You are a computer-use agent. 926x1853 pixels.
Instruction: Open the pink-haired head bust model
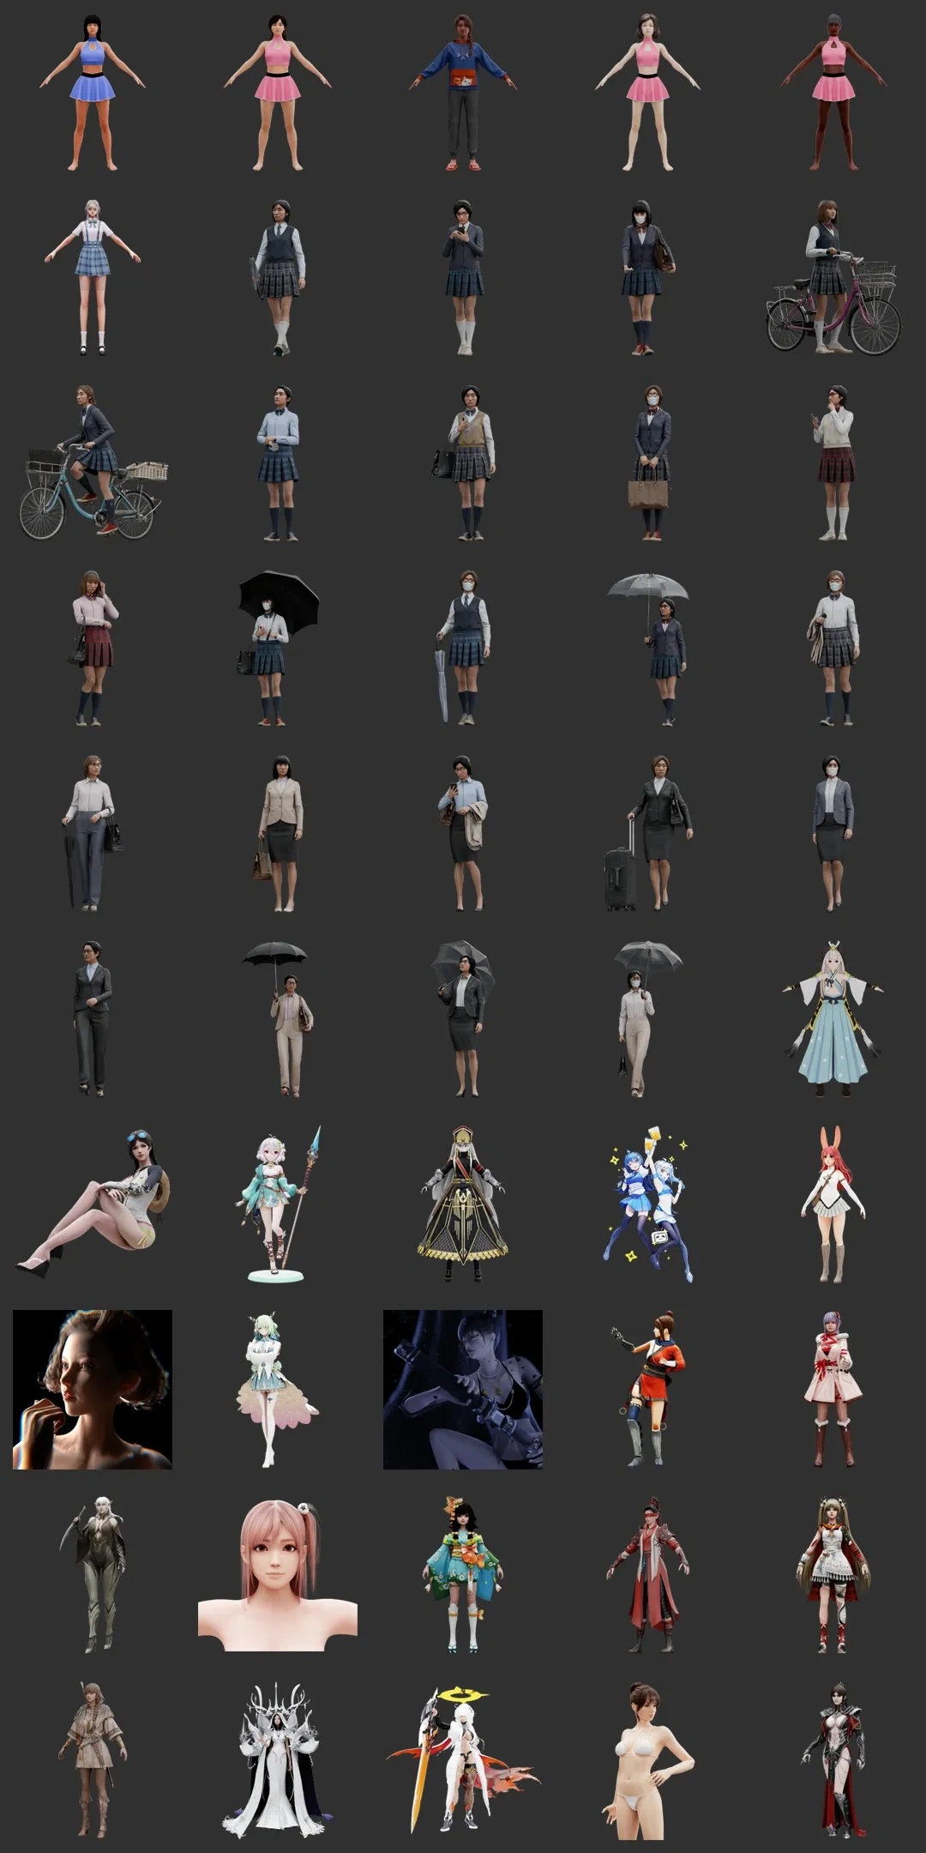click(x=278, y=1575)
